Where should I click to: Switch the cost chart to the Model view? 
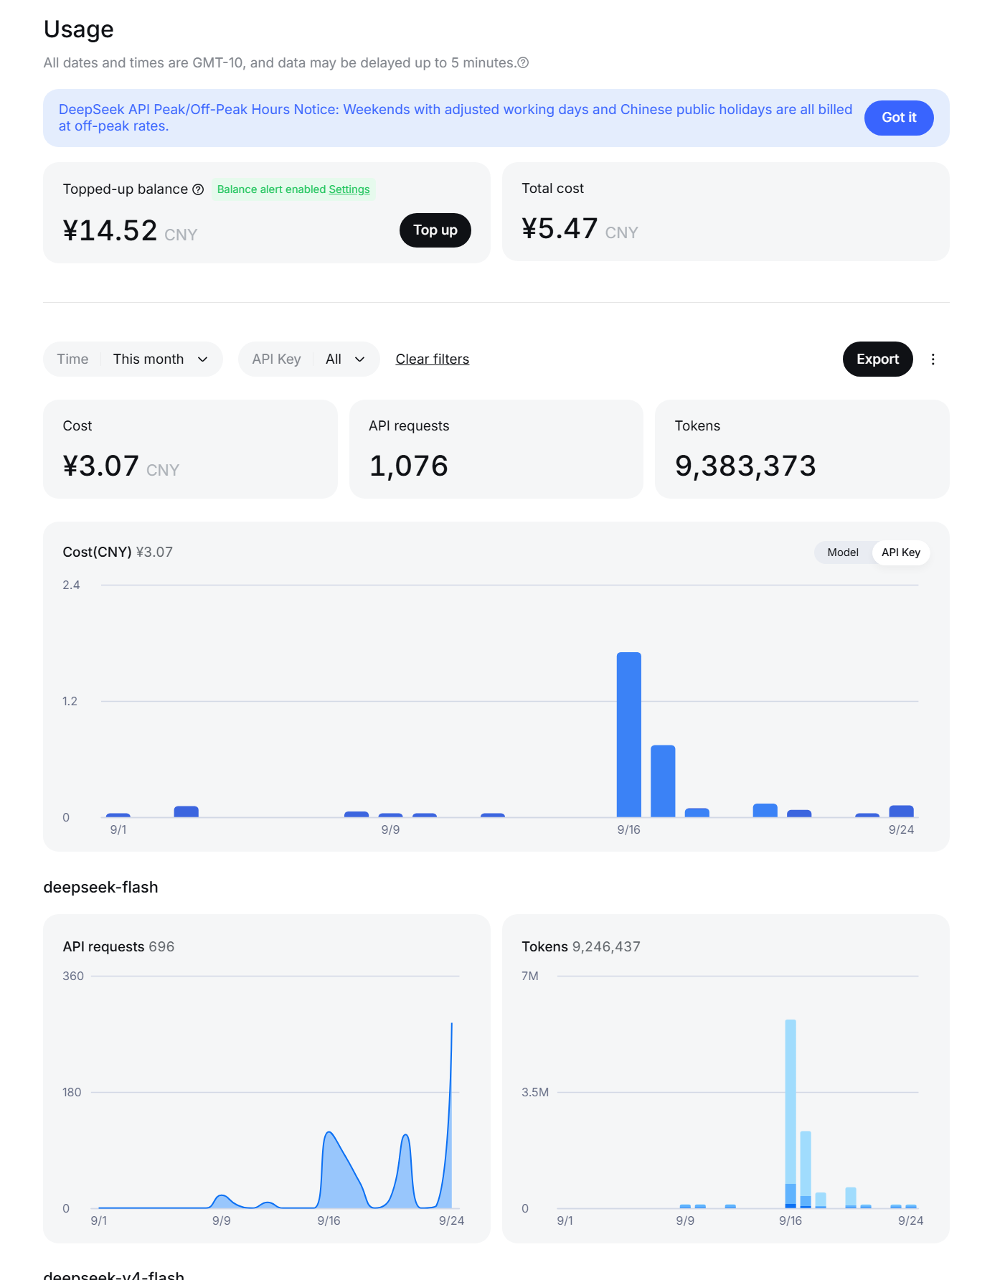pos(842,552)
